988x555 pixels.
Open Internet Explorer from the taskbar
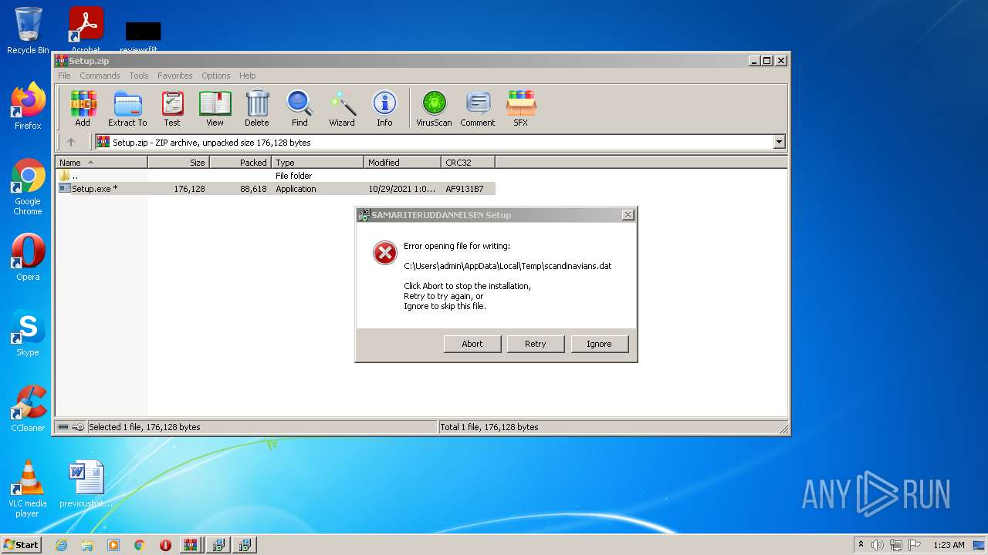click(x=61, y=545)
